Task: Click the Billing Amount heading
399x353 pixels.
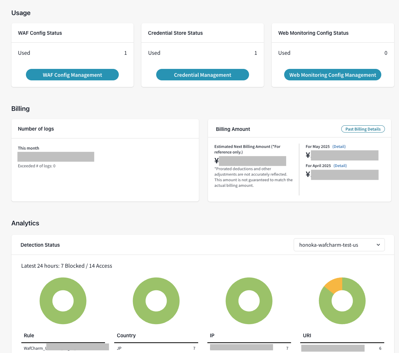Action: click(x=233, y=129)
